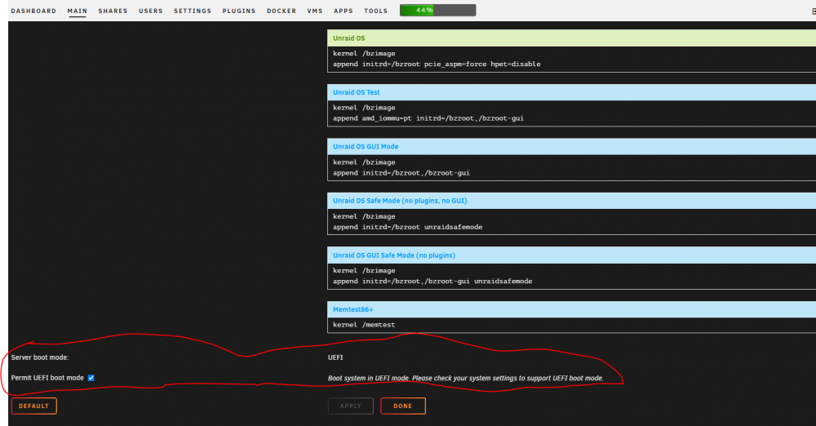This screenshot has width=816, height=426.
Task: Switch to the Docker tab
Action: tap(282, 11)
